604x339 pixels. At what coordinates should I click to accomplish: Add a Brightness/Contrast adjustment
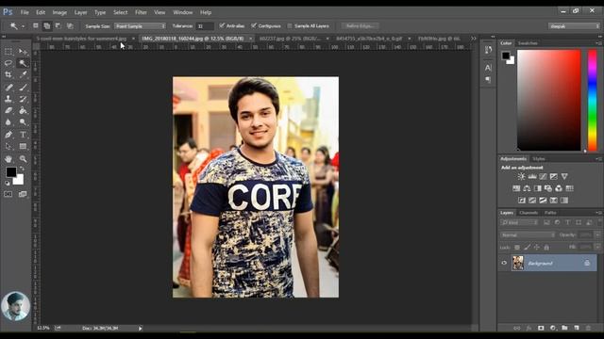(521, 176)
